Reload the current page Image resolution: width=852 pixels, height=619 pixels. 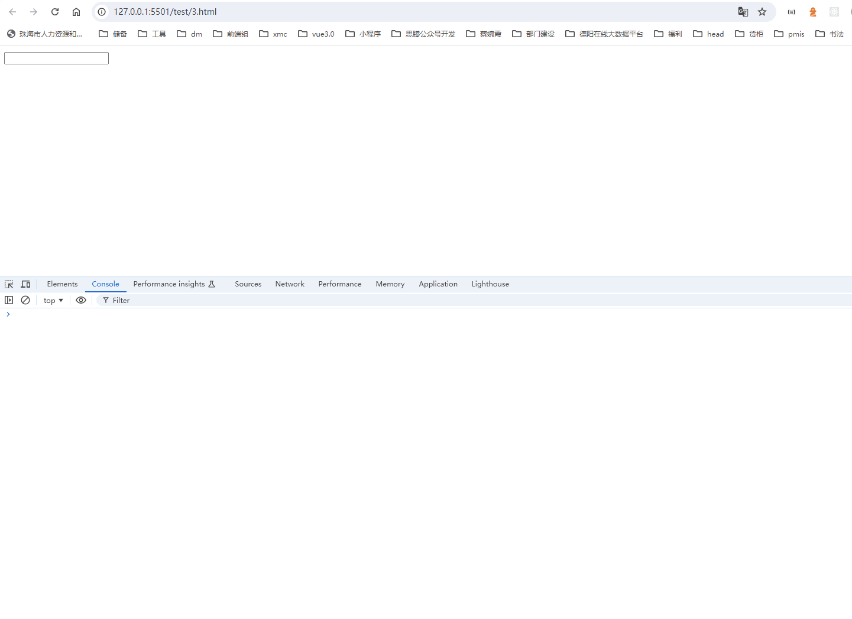[x=54, y=11]
